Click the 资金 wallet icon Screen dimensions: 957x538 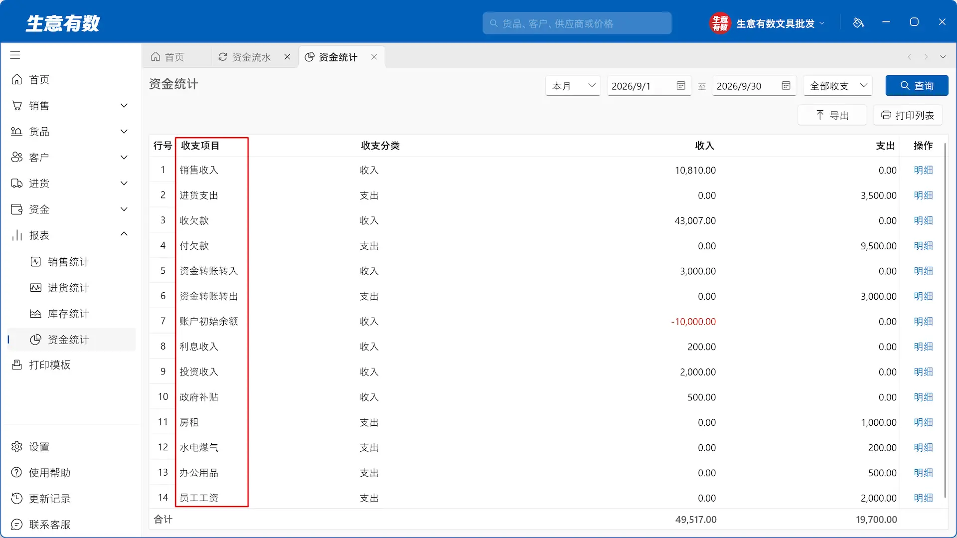pyautogui.click(x=17, y=209)
